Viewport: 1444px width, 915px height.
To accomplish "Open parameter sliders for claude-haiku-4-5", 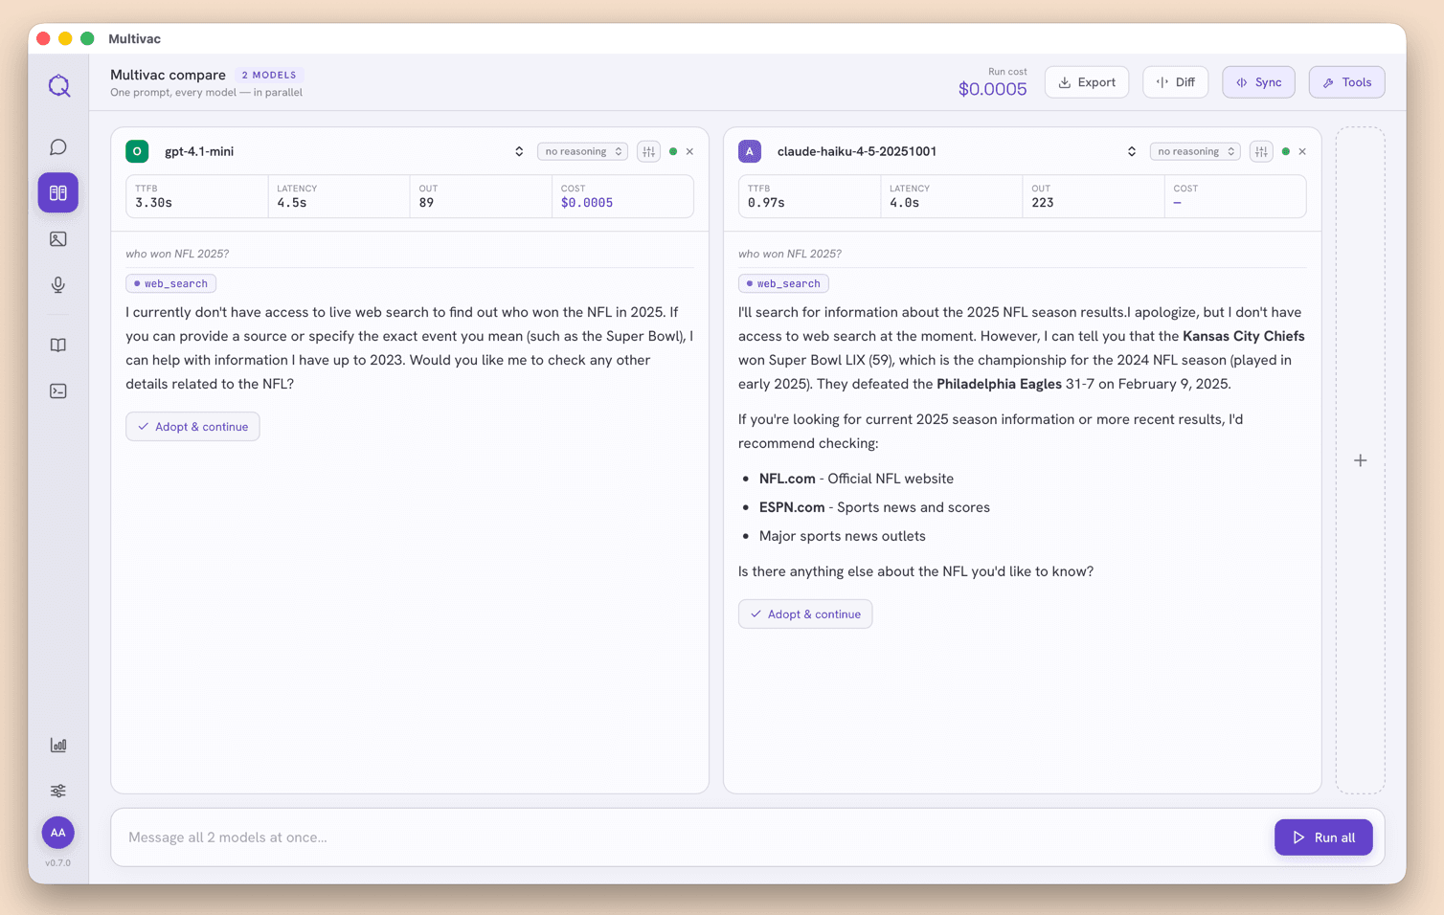I will pos(1261,151).
